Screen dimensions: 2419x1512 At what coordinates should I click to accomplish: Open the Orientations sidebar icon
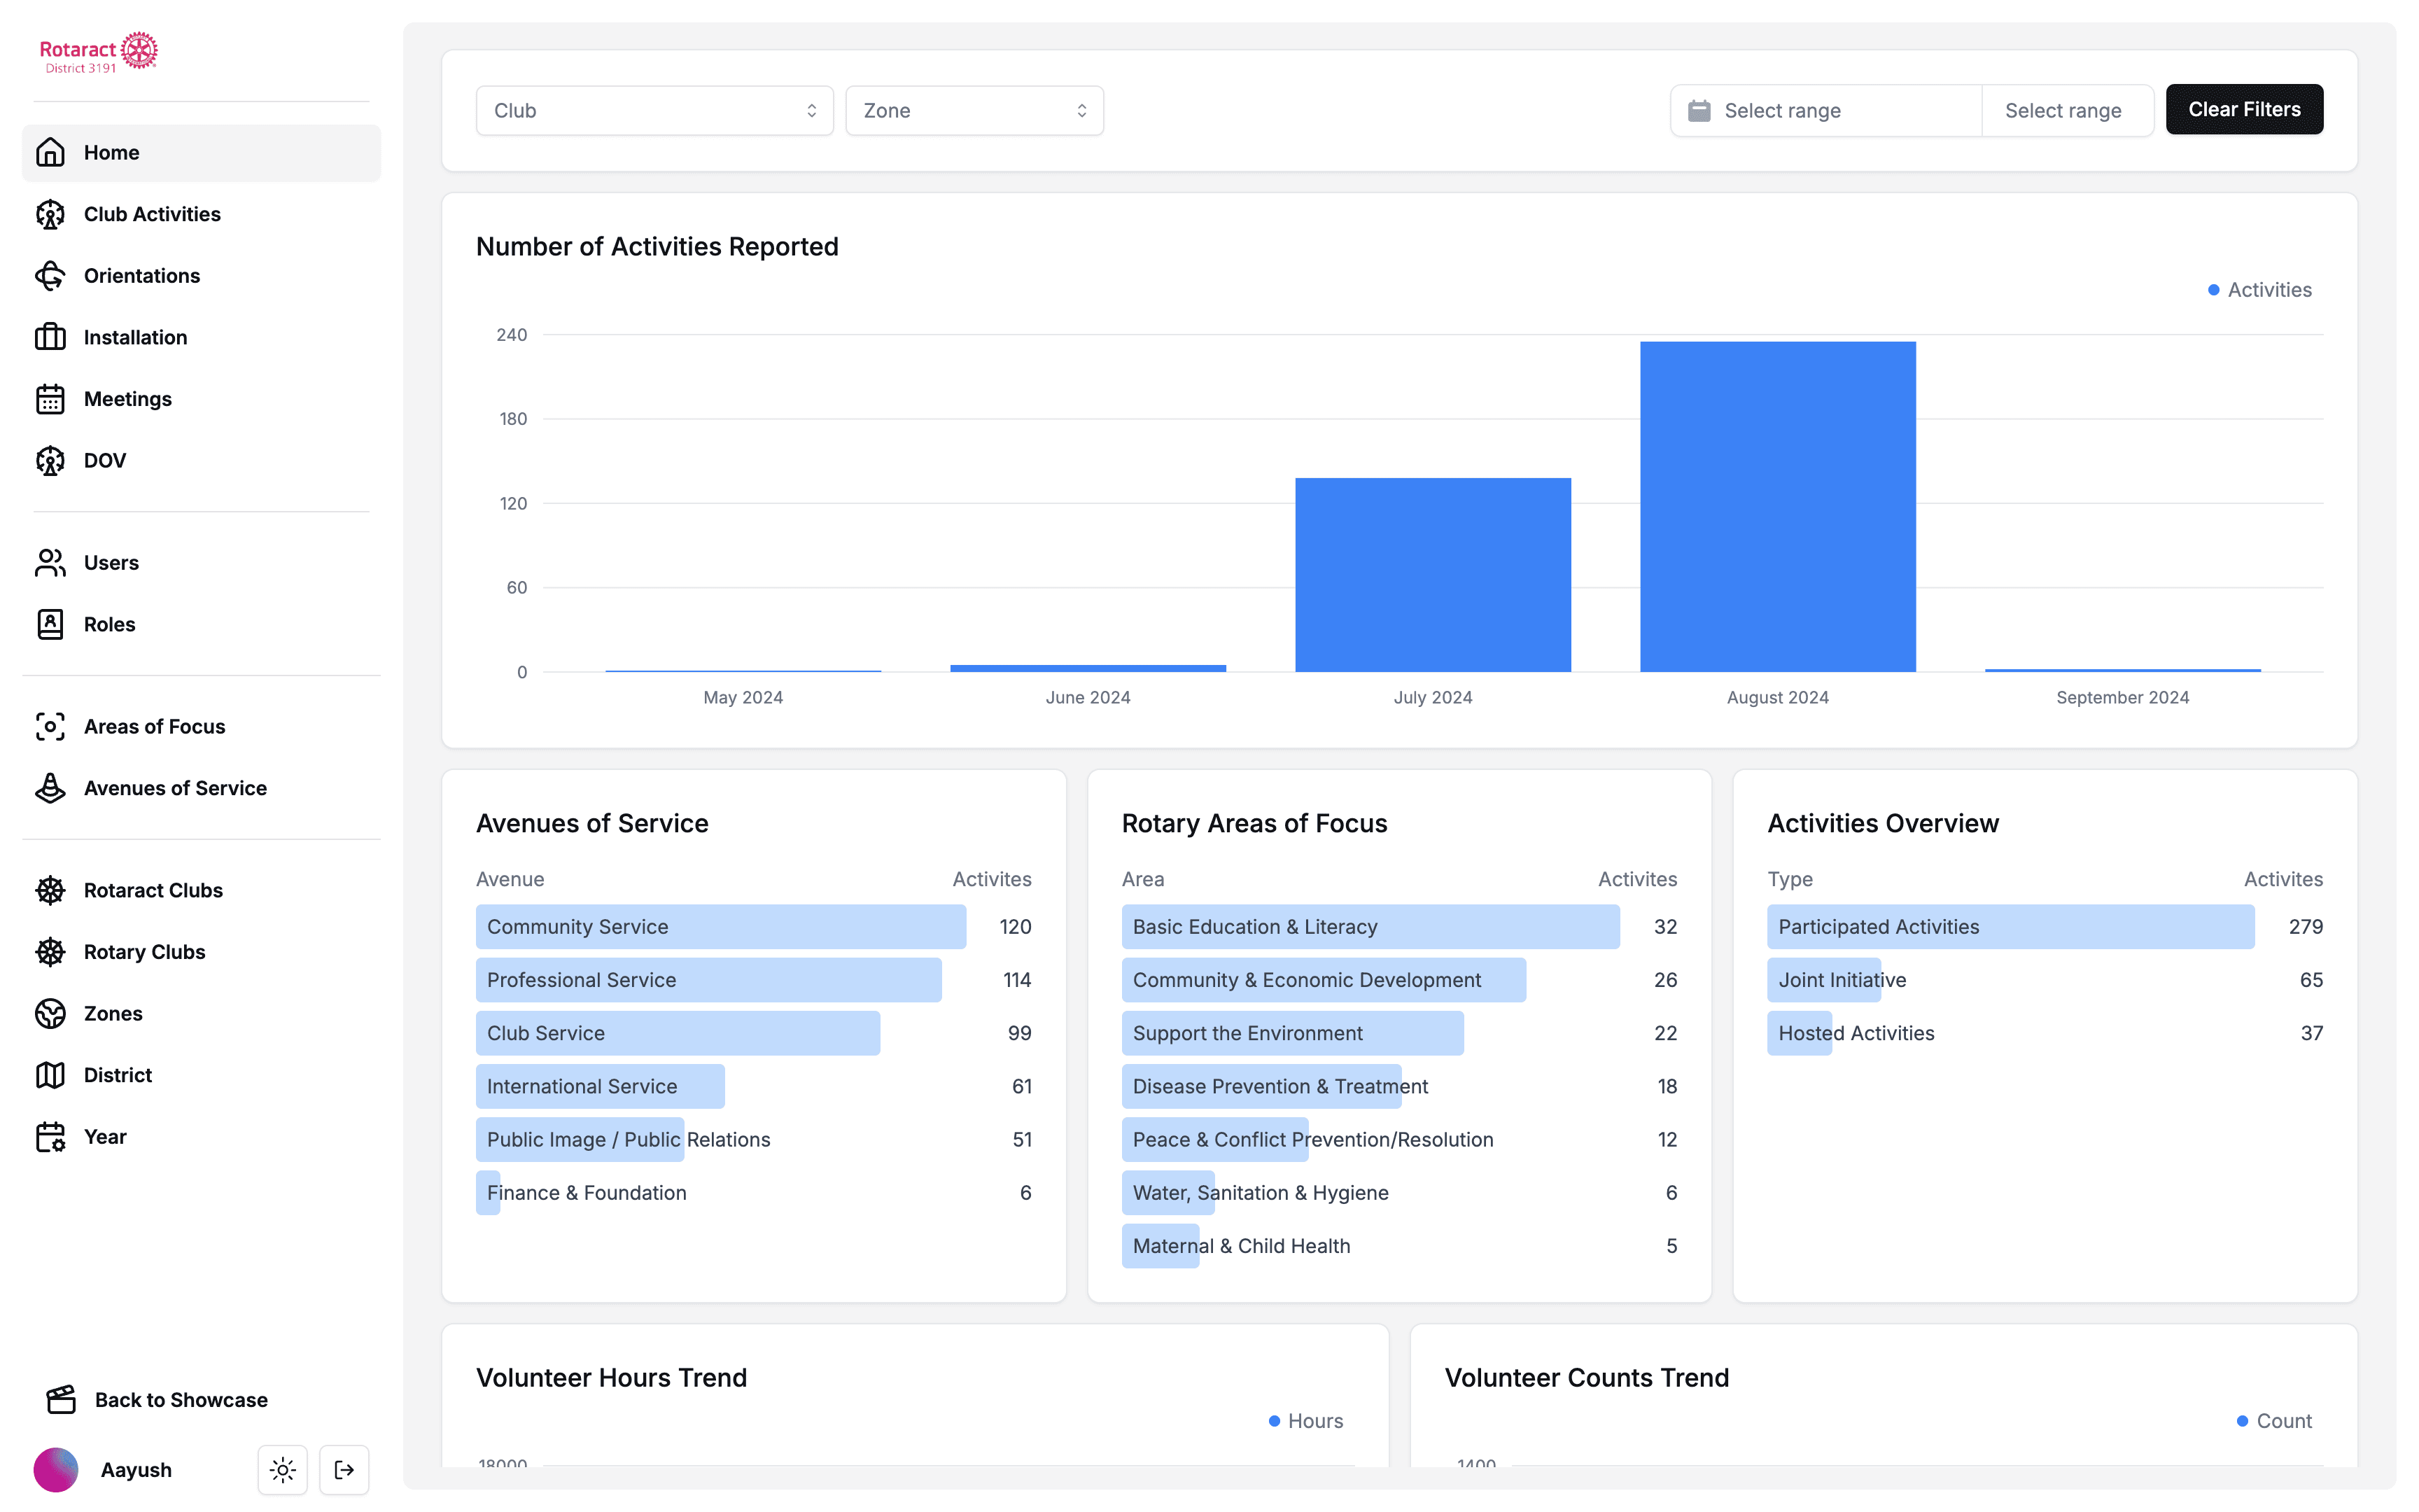[x=50, y=276]
